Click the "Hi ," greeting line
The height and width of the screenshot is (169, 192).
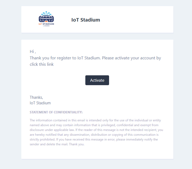33,52
